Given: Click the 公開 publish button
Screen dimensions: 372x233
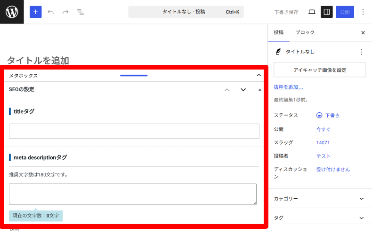Looking at the screenshot, I should pos(345,12).
